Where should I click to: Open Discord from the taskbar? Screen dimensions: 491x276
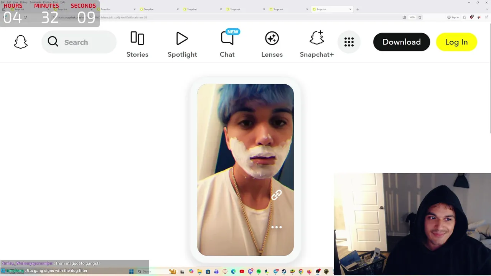250,271
